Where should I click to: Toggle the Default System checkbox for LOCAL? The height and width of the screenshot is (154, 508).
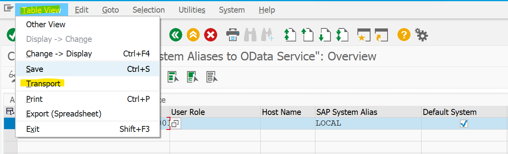point(464,124)
